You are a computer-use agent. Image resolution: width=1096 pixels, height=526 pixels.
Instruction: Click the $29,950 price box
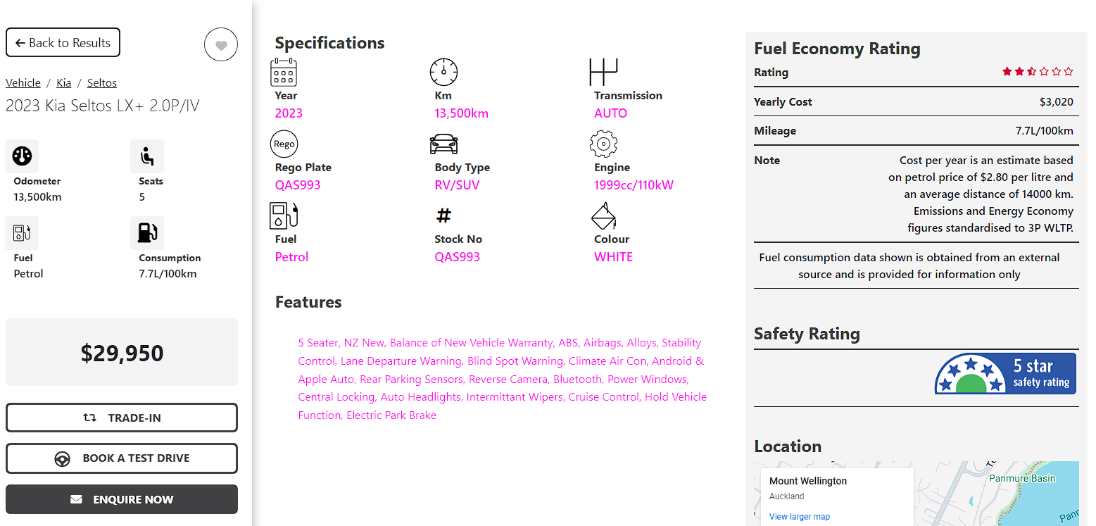click(x=122, y=352)
